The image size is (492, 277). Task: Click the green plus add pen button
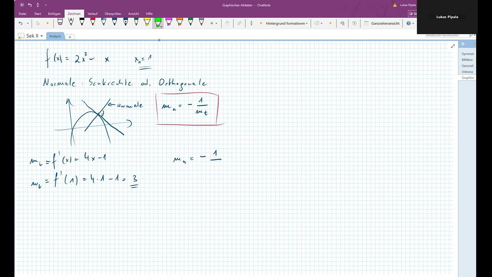point(212,23)
